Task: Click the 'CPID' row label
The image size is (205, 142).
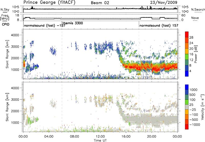Action: click(x=6, y=24)
